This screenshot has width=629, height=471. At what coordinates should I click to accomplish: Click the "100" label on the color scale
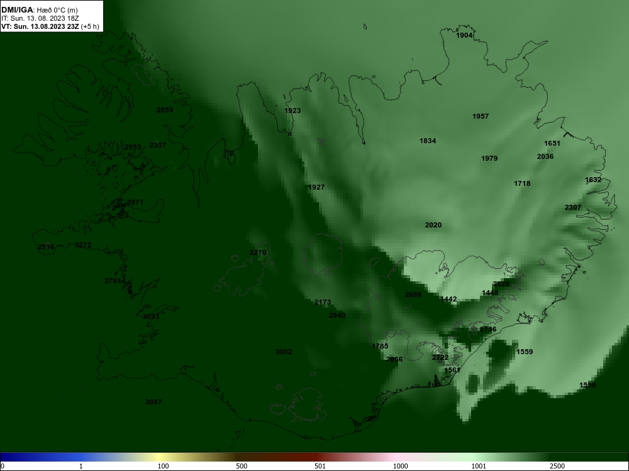[x=164, y=466]
